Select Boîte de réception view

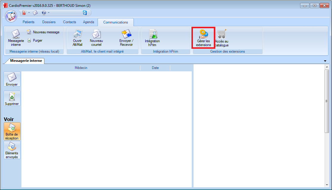pyautogui.click(x=12, y=131)
